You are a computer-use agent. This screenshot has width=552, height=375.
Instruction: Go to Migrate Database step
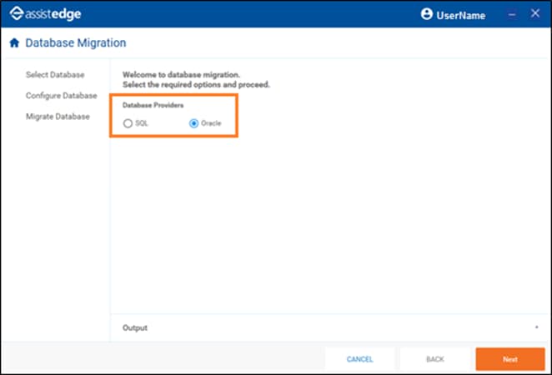[x=58, y=117]
